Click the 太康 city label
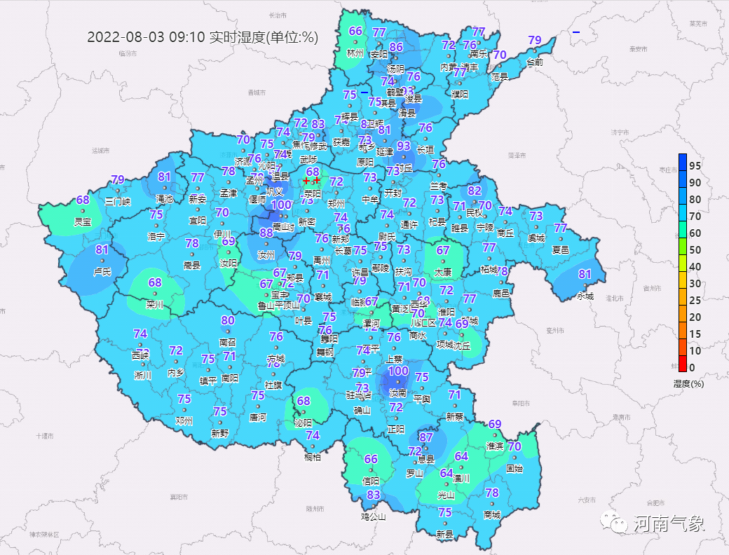Image resolution: width=729 pixels, height=555 pixels. (x=443, y=272)
